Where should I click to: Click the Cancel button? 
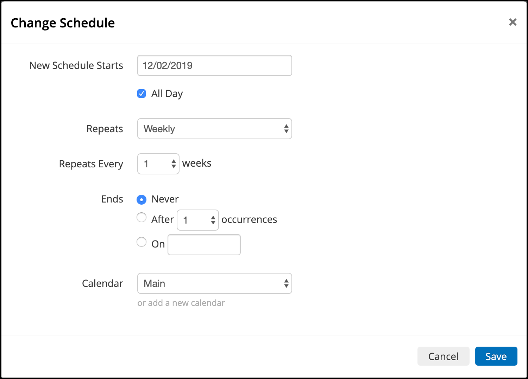coord(444,356)
